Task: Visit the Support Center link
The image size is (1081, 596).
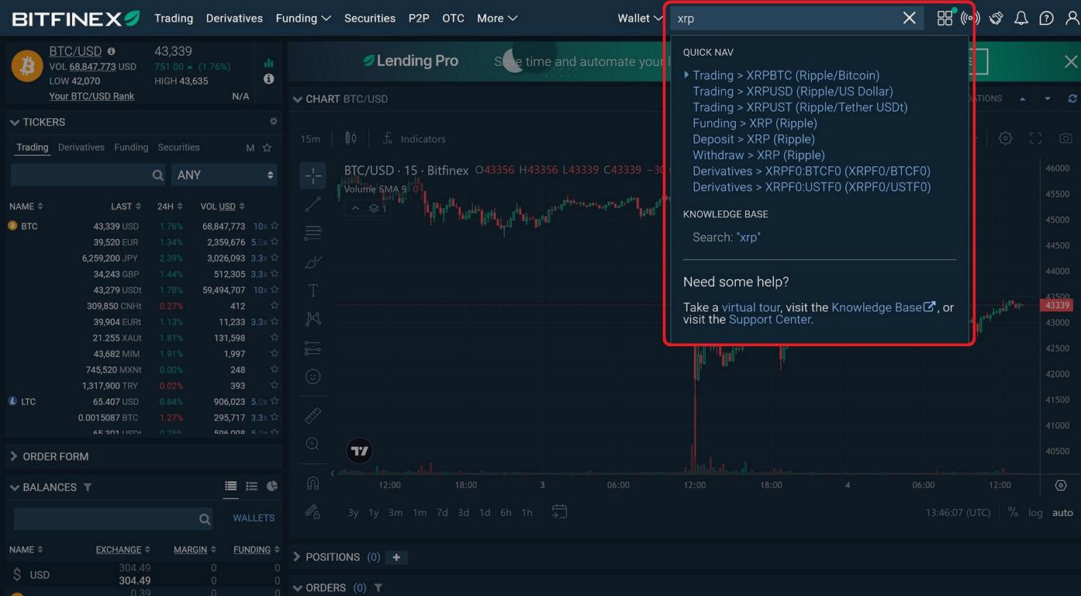Action: (x=769, y=320)
